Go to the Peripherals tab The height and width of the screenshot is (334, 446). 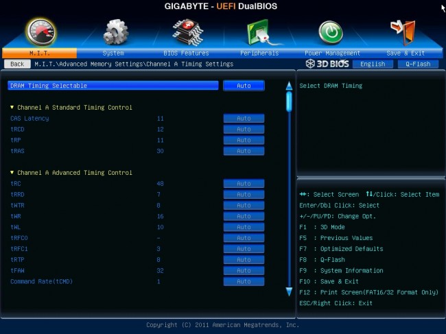(259, 53)
